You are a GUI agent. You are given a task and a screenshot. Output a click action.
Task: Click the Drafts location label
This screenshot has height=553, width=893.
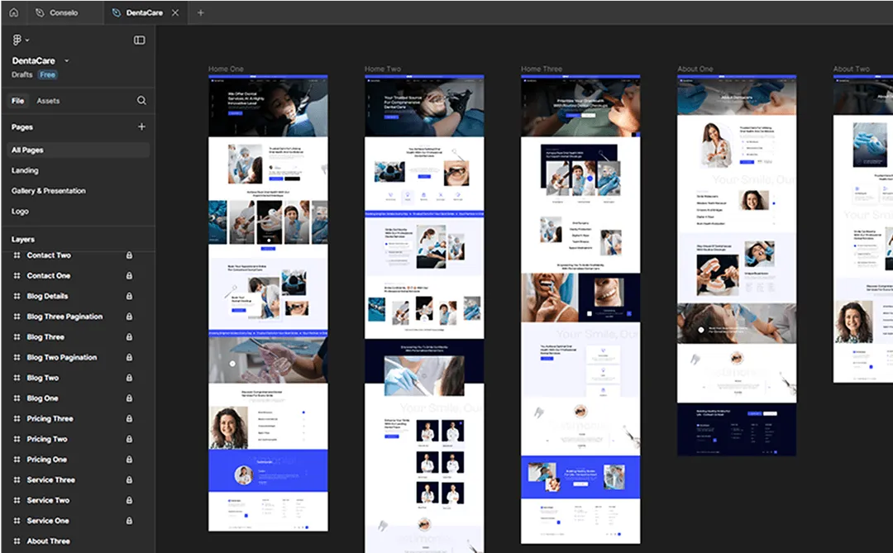21,74
